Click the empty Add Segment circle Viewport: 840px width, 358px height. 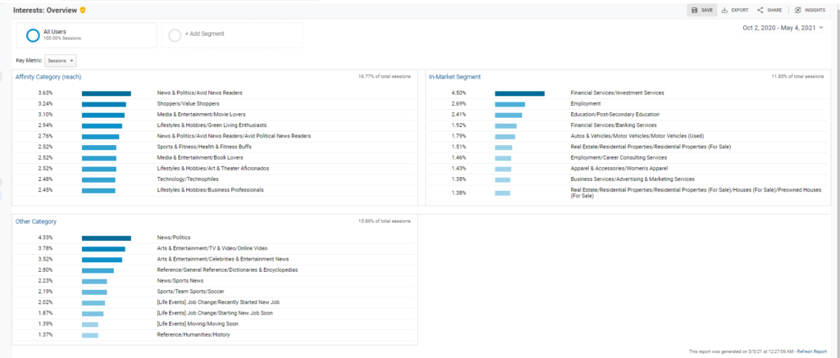tap(174, 35)
